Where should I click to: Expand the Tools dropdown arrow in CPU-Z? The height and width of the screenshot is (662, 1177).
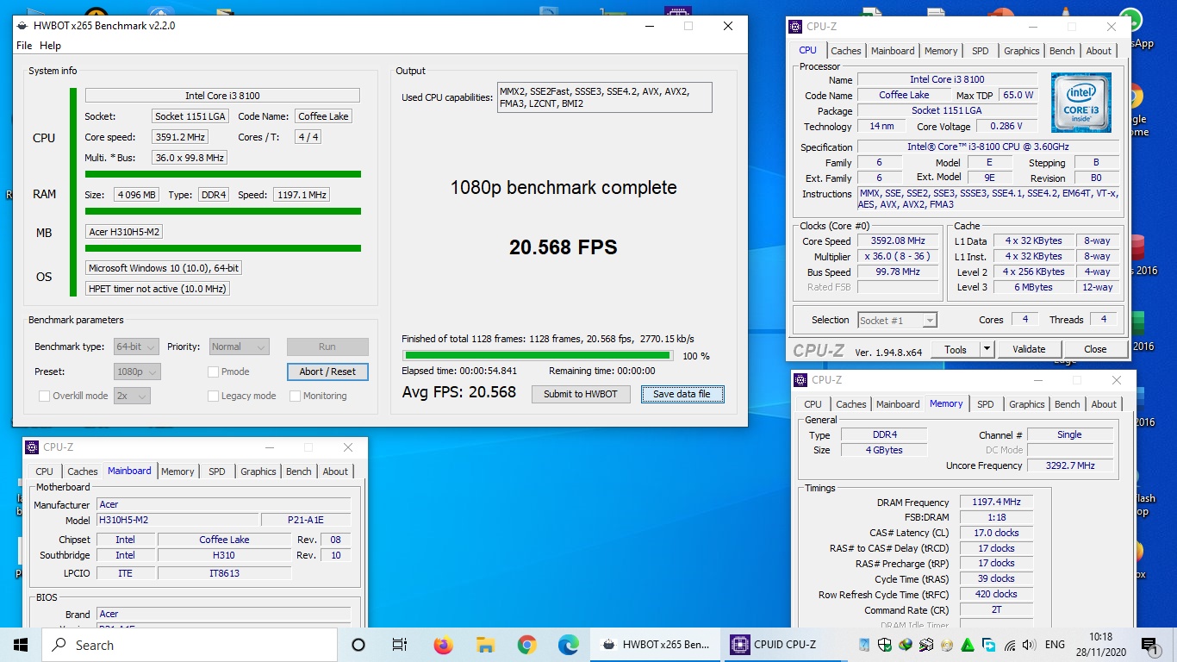coord(987,349)
